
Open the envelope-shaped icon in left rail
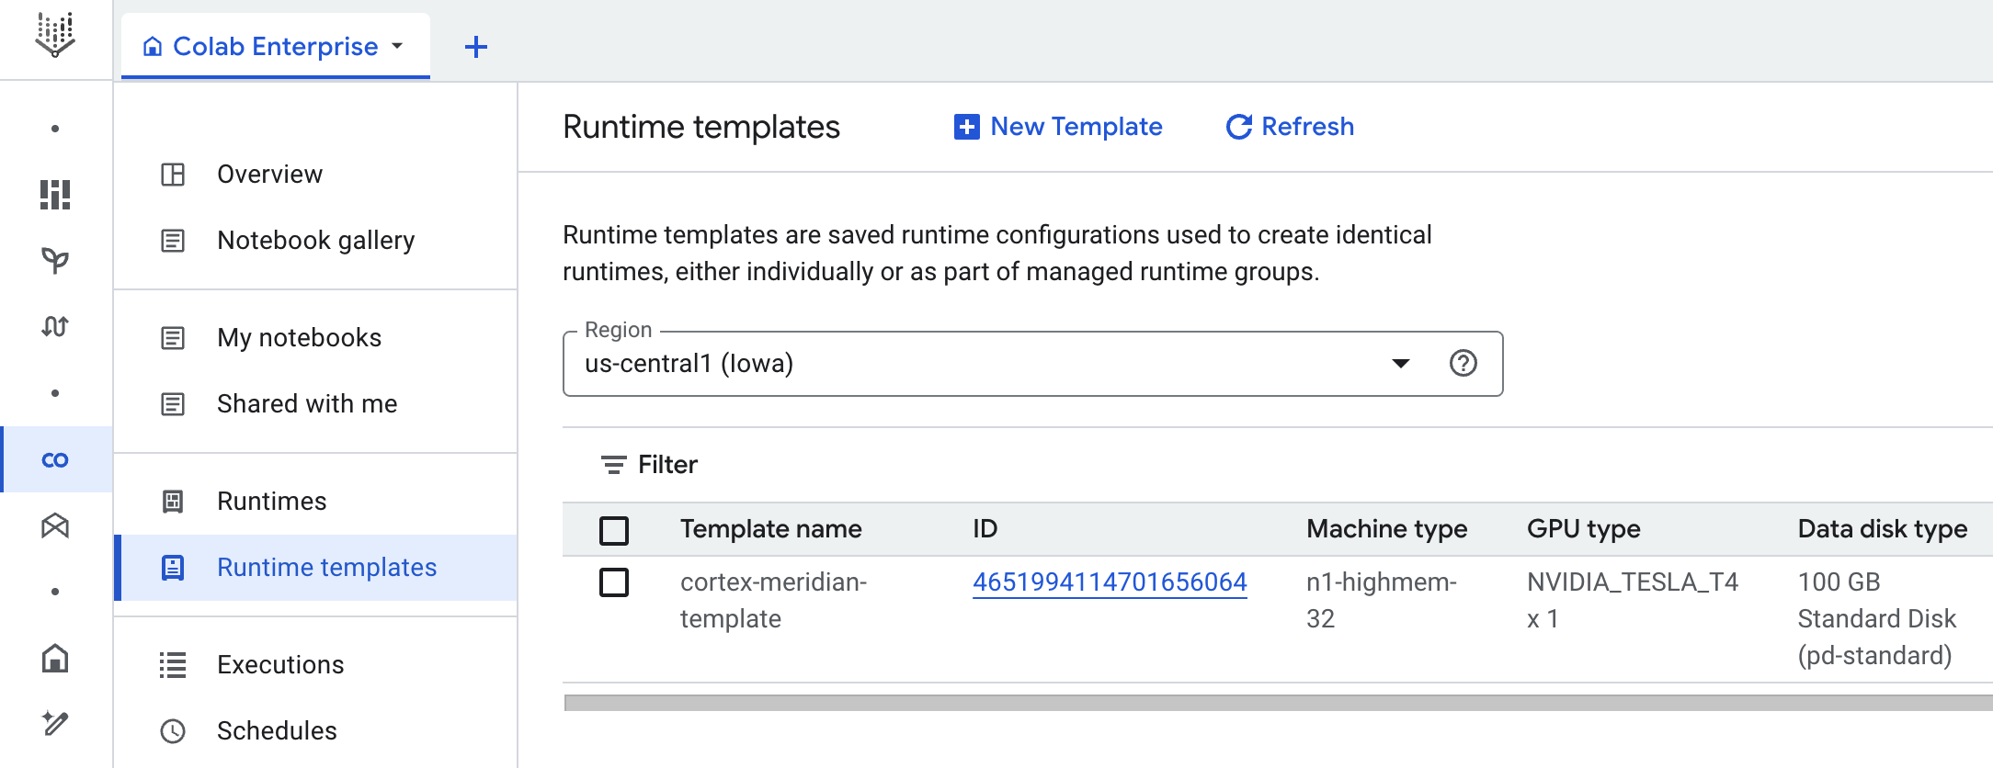(x=55, y=525)
